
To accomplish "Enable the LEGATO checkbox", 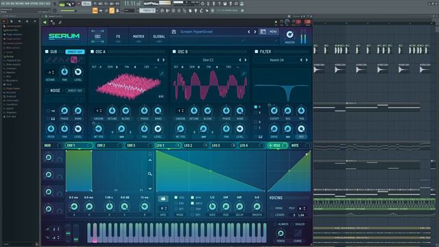I will click(x=272, y=215).
